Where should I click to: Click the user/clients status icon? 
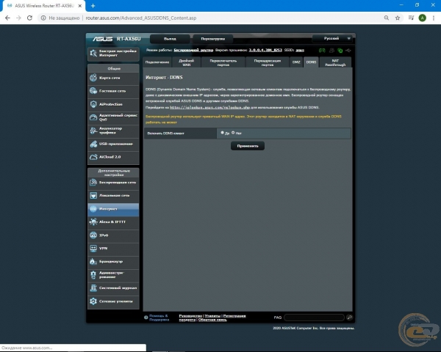coord(332,51)
